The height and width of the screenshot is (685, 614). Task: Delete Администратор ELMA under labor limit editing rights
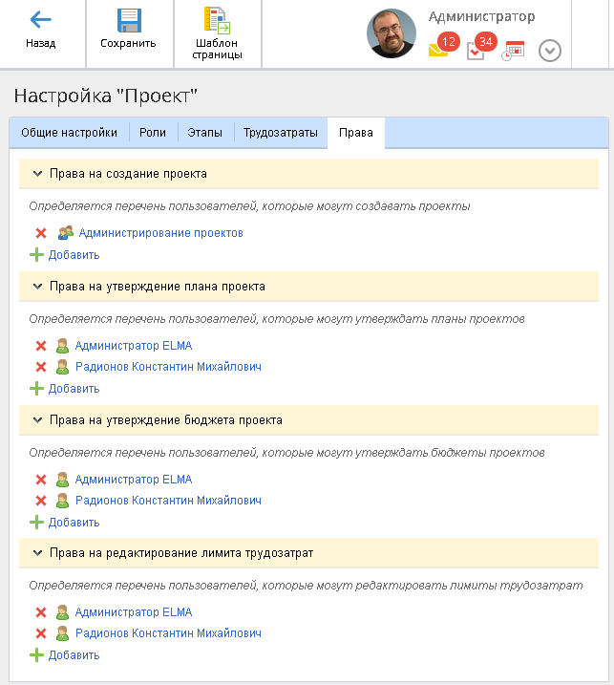(41, 612)
